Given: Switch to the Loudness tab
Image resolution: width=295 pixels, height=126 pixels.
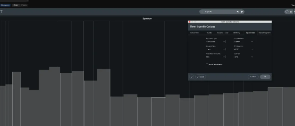Looking at the screenshot, I should point(195,33).
